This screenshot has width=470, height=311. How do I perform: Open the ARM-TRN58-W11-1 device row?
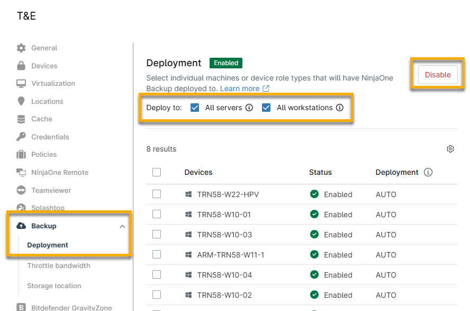[x=230, y=255]
